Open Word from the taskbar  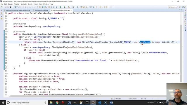click(111, 102)
